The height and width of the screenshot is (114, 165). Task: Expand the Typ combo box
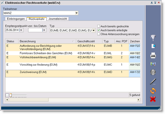tap(94, 30)
